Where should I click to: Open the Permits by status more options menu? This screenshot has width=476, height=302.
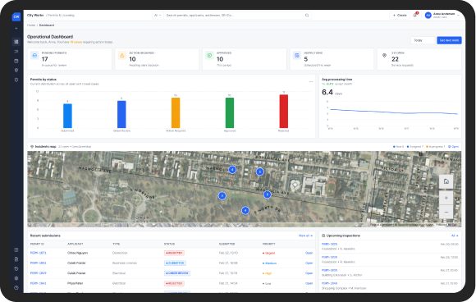pos(311,81)
